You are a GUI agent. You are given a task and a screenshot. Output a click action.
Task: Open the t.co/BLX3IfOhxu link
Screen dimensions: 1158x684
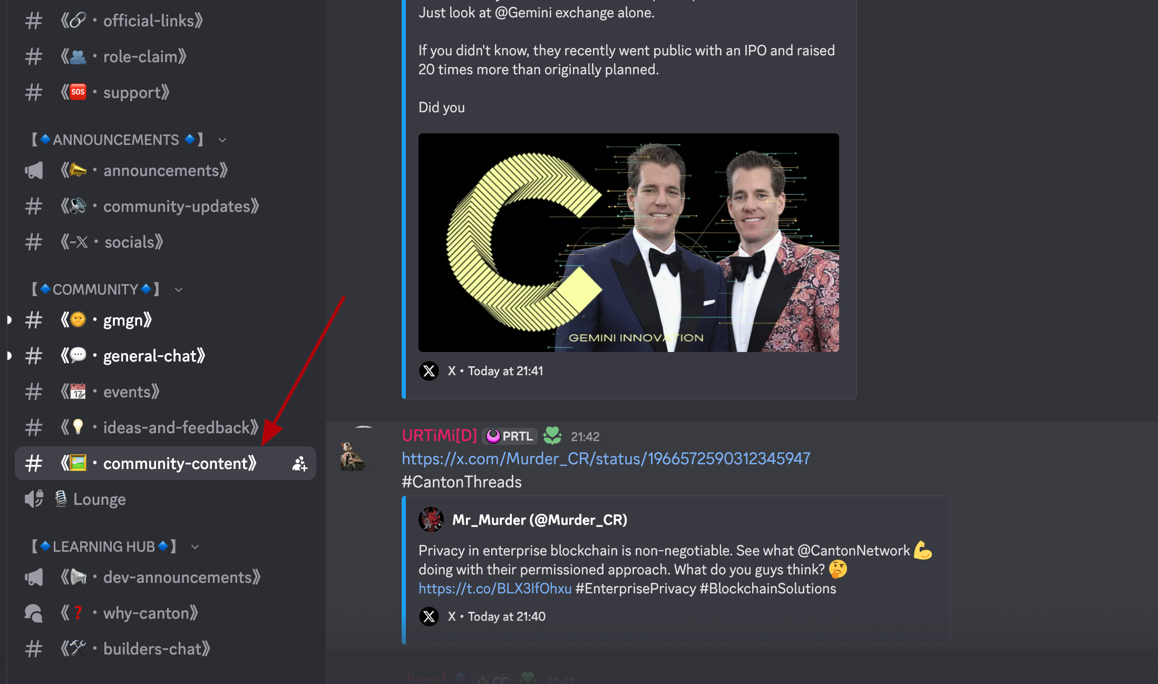[495, 588]
